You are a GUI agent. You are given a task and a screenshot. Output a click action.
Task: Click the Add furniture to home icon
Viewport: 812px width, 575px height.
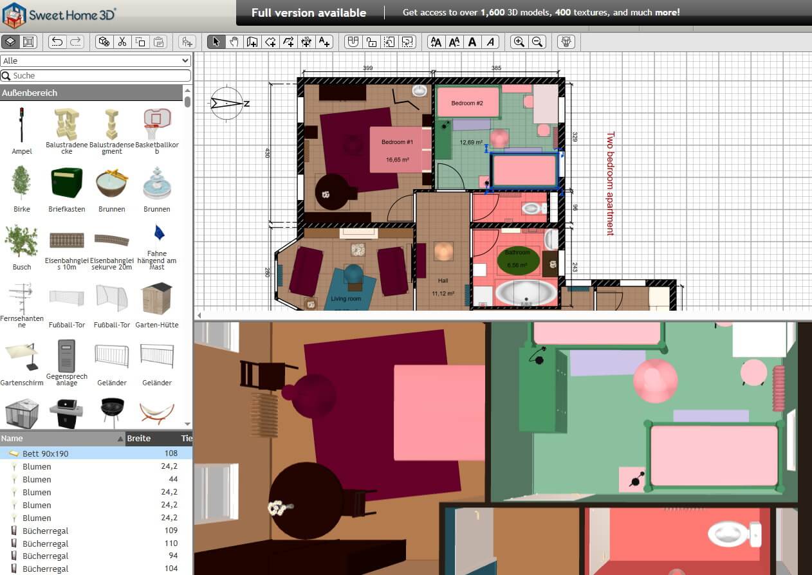click(x=187, y=42)
